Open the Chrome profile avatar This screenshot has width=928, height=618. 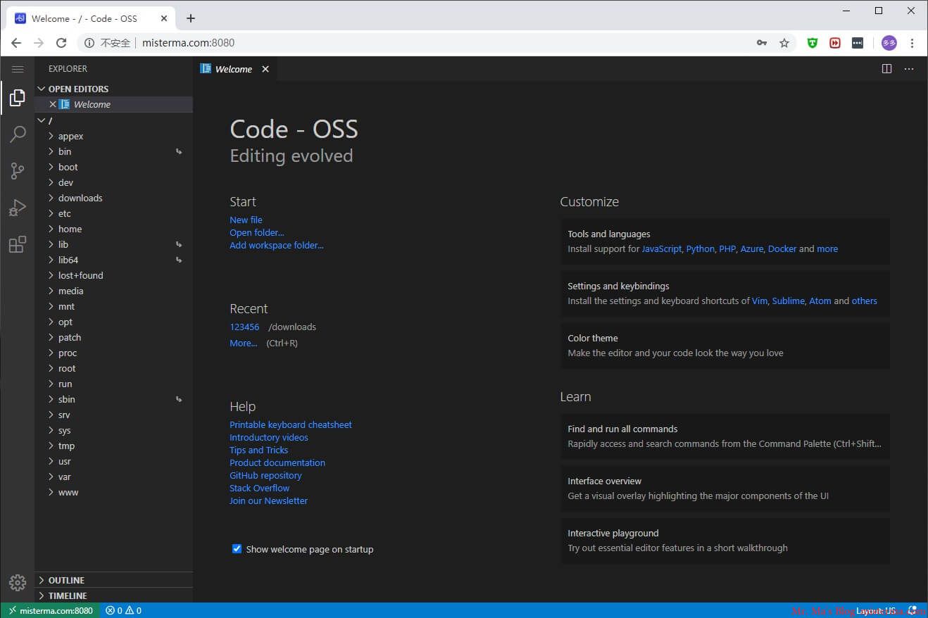(x=889, y=43)
